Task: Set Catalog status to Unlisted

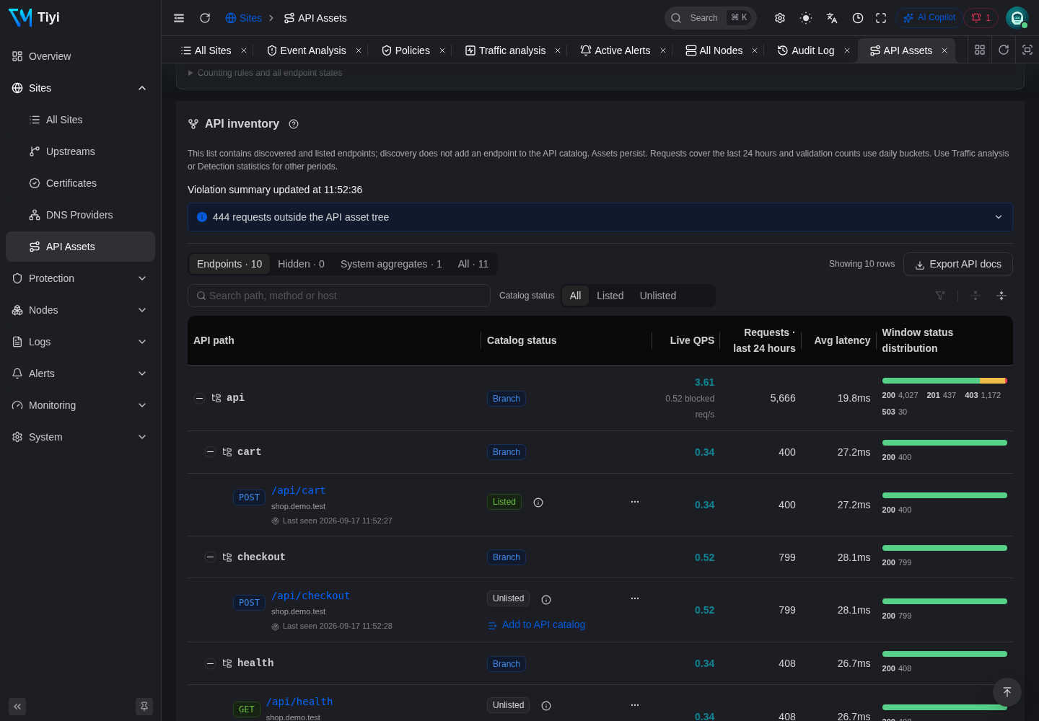Action: point(658,296)
